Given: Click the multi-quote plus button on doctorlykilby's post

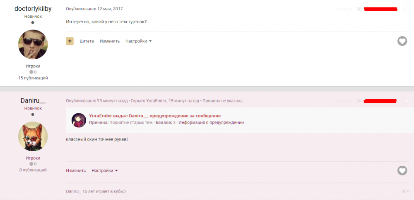Looking at the screenshot, I should point(70,41).
